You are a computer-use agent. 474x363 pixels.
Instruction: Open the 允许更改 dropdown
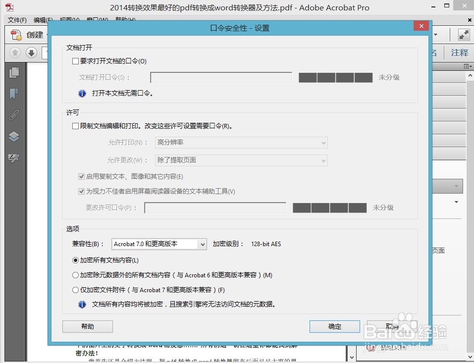[241, 160]
